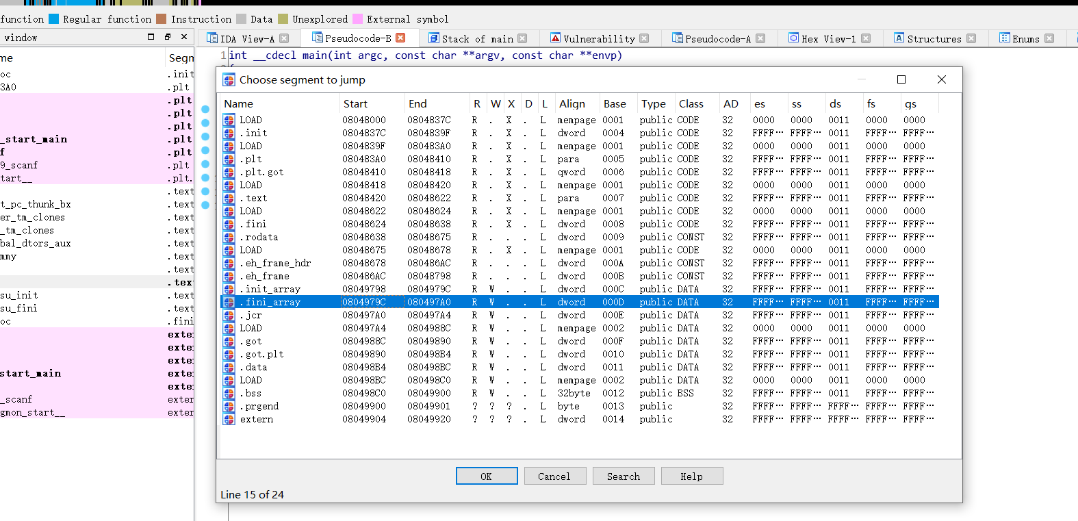This screenshot has width=1078, height=521.
Task: Float the functions window panel
Action: tap(168, 37)
